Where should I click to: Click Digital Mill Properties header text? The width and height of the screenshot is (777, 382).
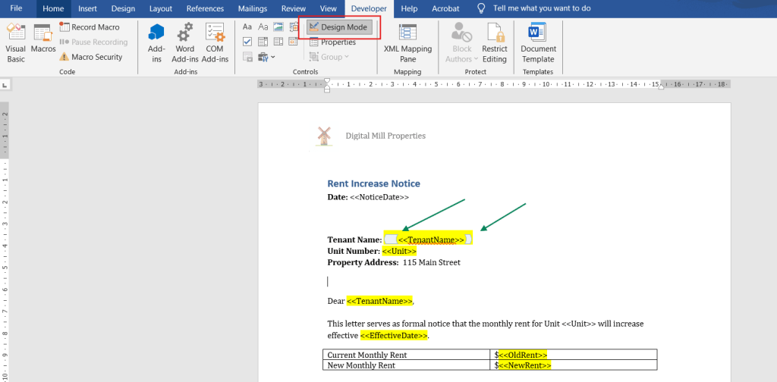tap(385, 136)
